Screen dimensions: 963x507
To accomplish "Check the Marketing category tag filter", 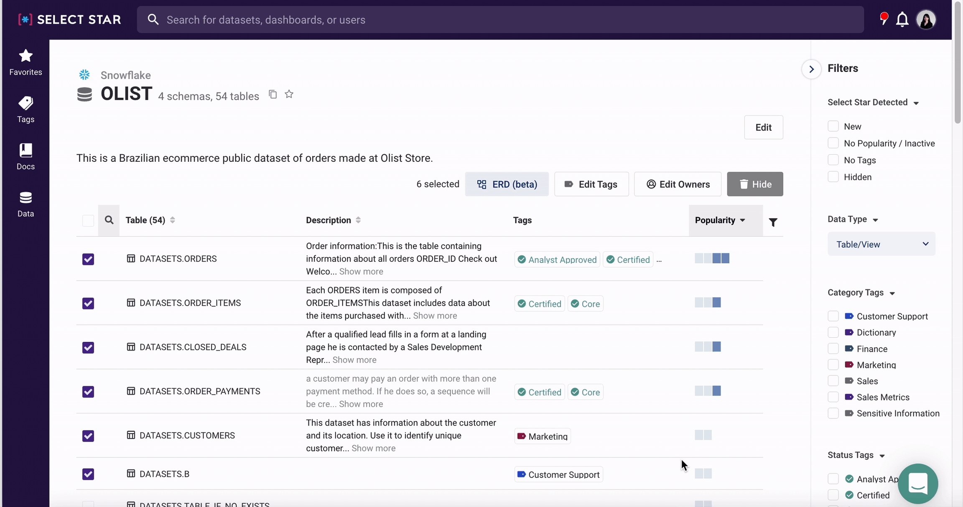I will tap(833, 365).
